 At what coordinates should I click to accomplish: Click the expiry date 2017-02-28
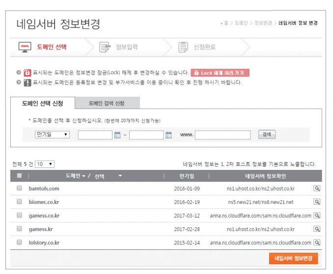(x=187, y=229)
